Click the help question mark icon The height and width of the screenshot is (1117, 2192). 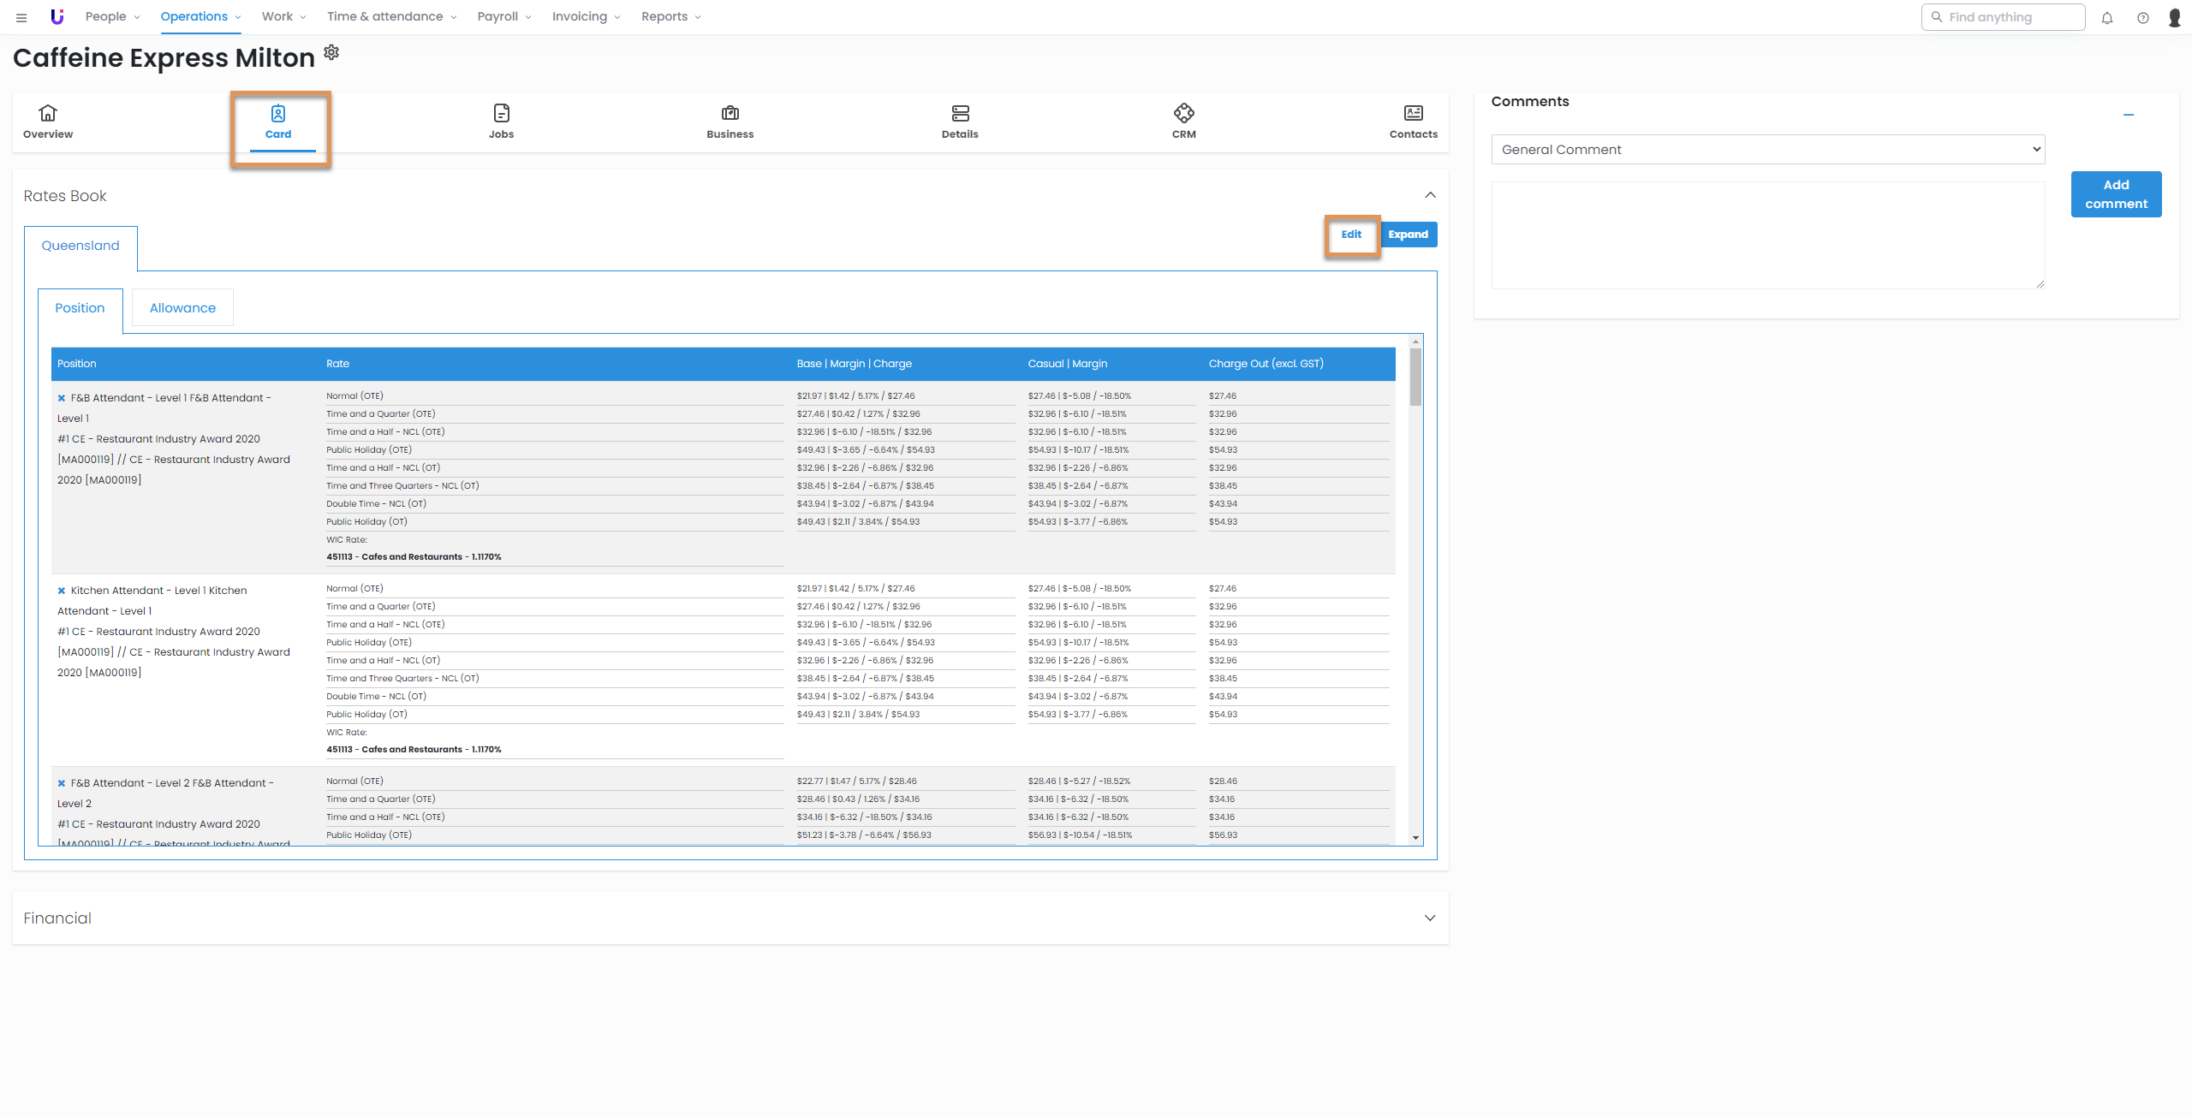[2142, 18]
